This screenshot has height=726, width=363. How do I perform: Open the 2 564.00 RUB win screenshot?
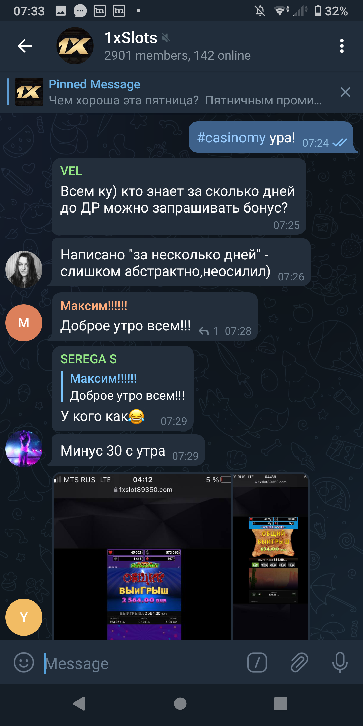coord(142,557)
